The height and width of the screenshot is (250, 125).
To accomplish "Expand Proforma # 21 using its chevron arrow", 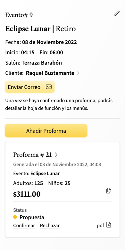I will point(56,155).
